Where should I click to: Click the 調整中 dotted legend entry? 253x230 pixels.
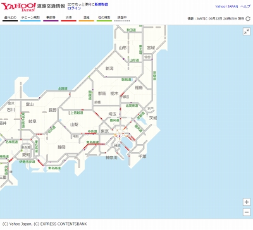(x=122, y=18)
